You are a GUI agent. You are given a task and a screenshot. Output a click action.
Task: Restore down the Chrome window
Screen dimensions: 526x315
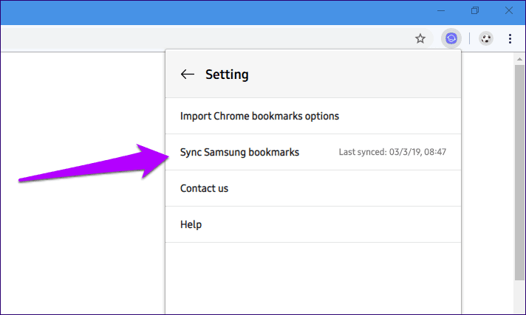pyautogui.click(x=475, y=11)
